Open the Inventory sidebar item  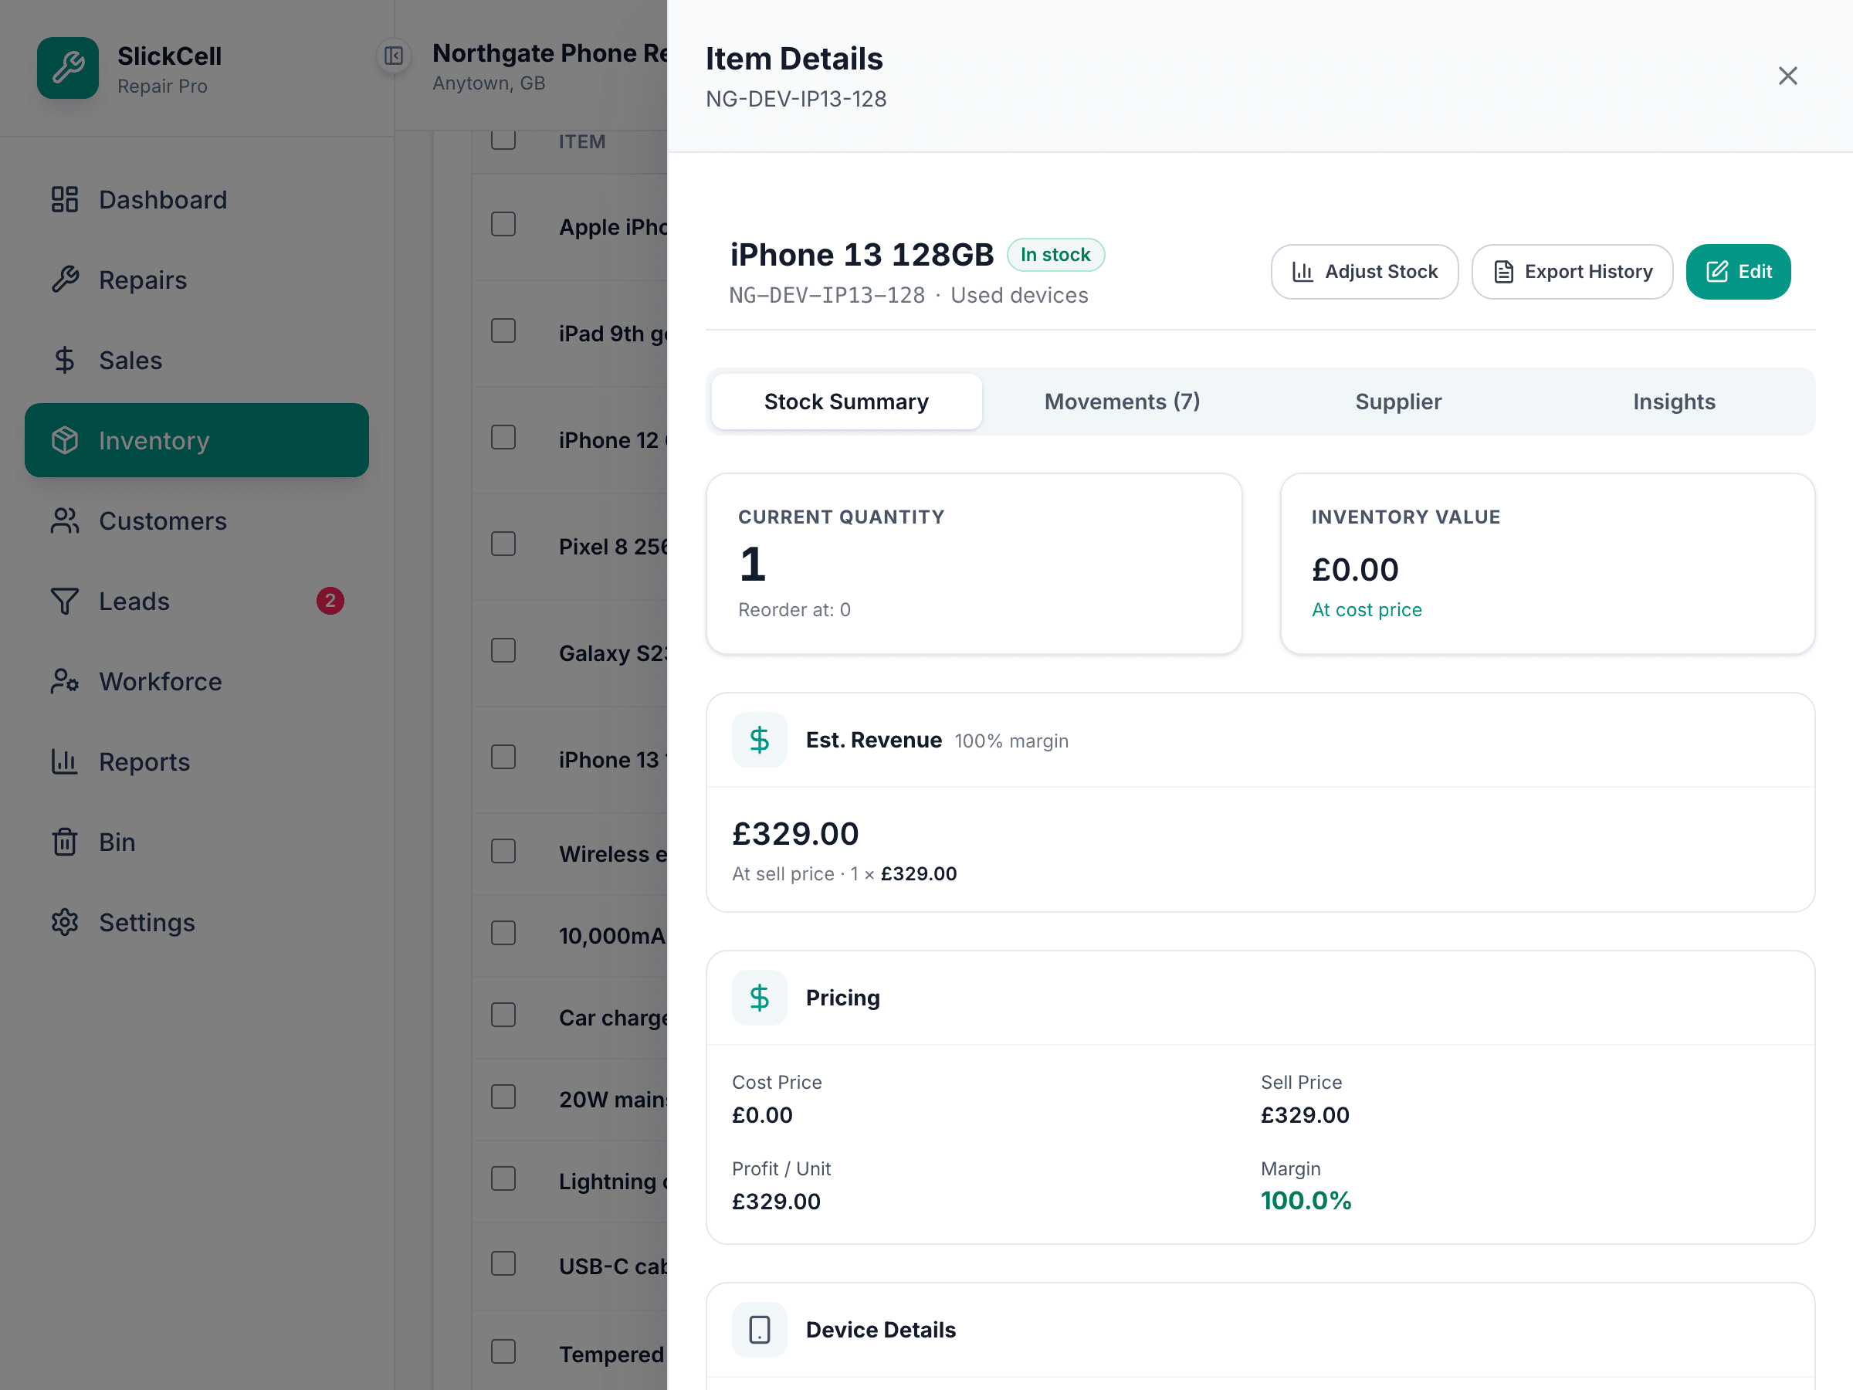[197, 441]
